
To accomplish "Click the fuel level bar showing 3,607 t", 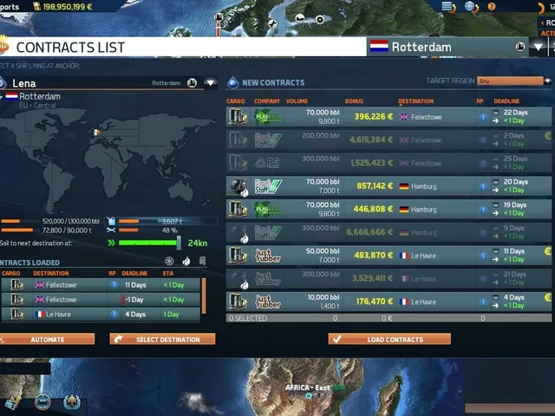I will point(167,221).
